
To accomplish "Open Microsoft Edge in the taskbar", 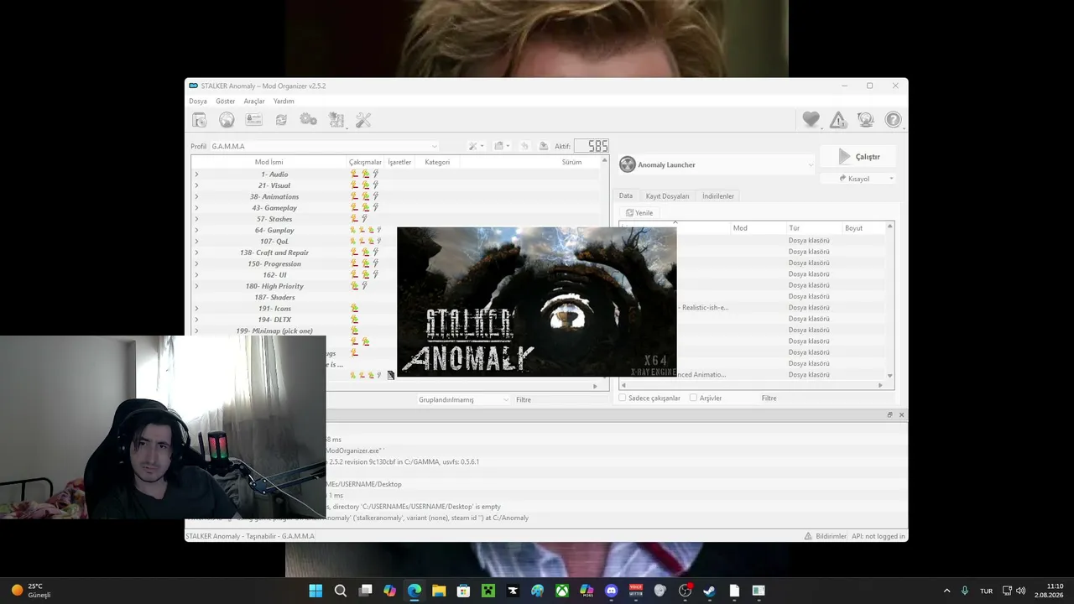I will point(414,591).
